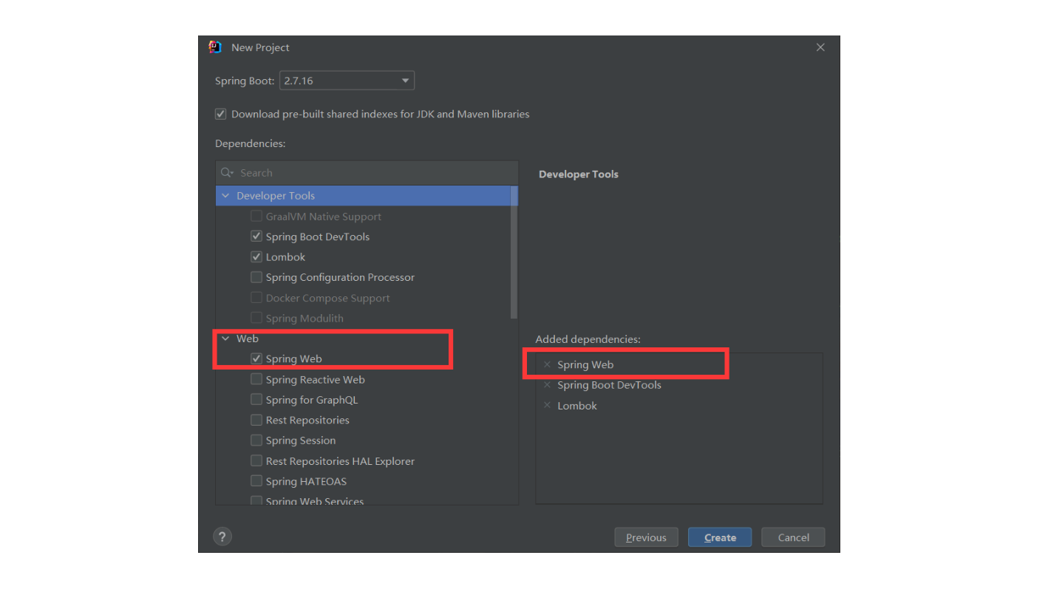The height and width of the screenshot is (592, 1048).
Task: Toggle Download pre-built shared indexes checkbox
Action: (x=220, y=114)
